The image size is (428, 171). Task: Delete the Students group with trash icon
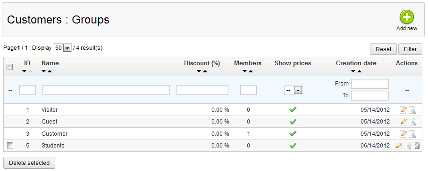pos(417,146)
